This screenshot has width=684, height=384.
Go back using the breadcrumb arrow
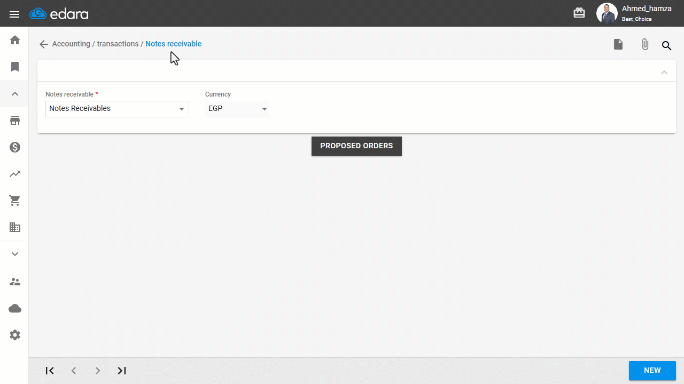click(44, 44)
